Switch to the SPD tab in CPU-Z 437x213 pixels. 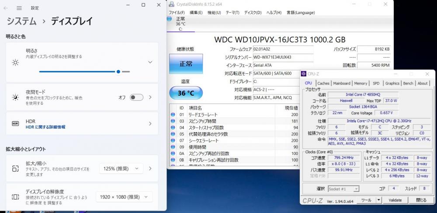click(376, 83)
